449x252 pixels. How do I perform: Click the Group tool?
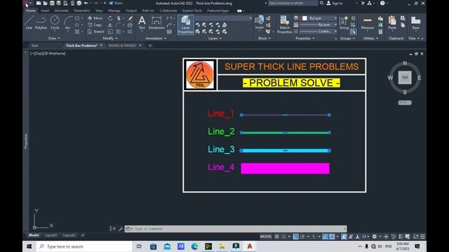(344, 23)
